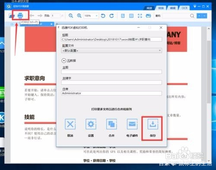Screen dimensions: 216x170
Task: Click into the toolbar search field
Action: coord(176,16)
